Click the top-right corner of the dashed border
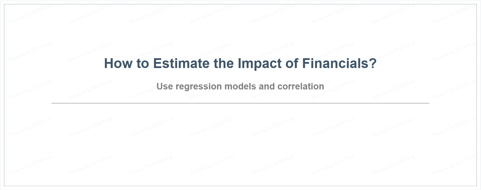 [x=476, y=4]
